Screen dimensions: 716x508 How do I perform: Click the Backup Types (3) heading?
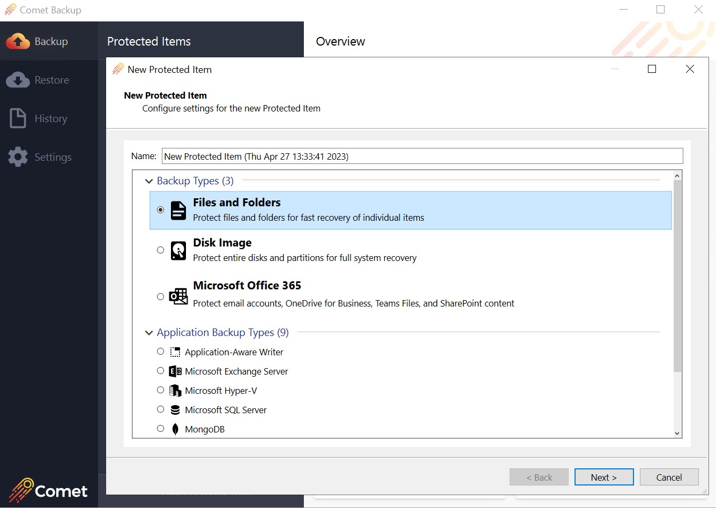click(x=195, y=181)
